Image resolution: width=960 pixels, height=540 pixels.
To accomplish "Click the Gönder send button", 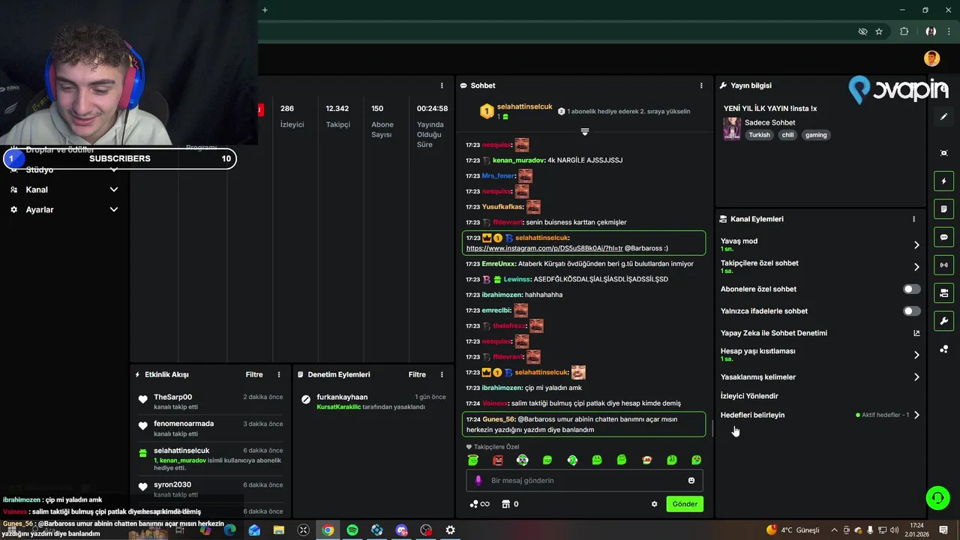I will point(684,504).
